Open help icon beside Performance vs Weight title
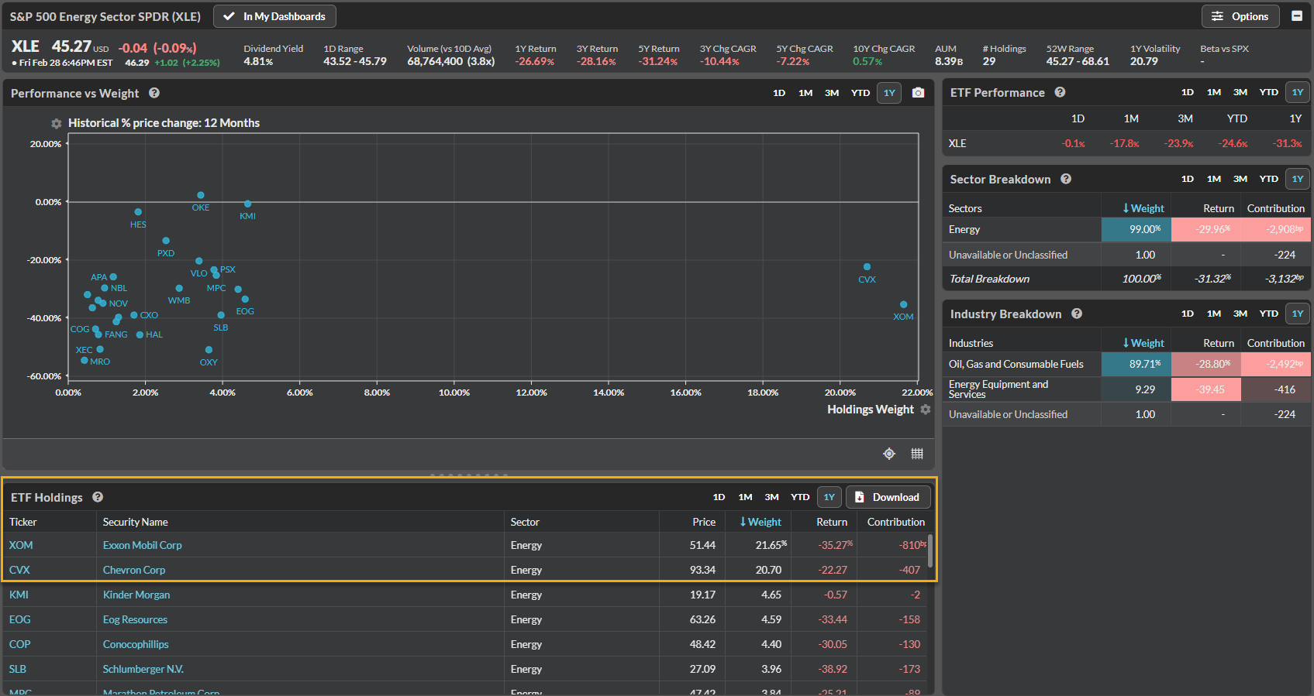Image resolution: width=1314 pixels, height=696 pixels. (x=154, y=93)
